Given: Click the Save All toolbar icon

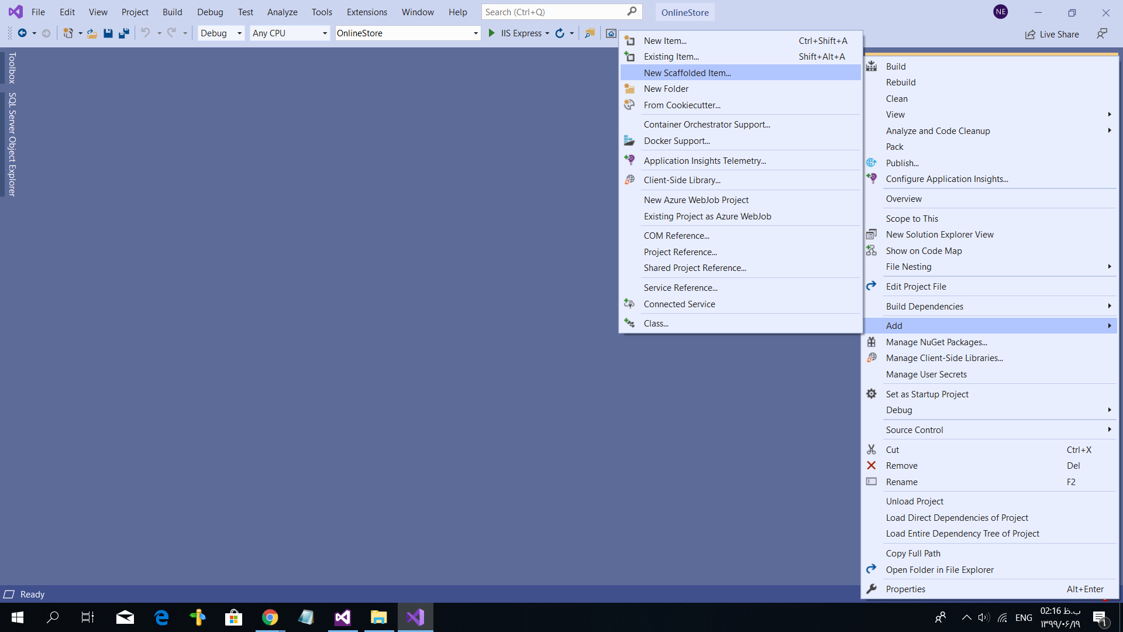Looking at the screenshot, I should [x=123, y=33].
